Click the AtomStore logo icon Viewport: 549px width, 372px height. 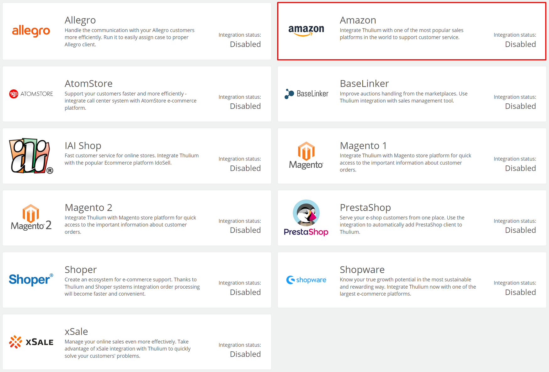click(31, 94)
